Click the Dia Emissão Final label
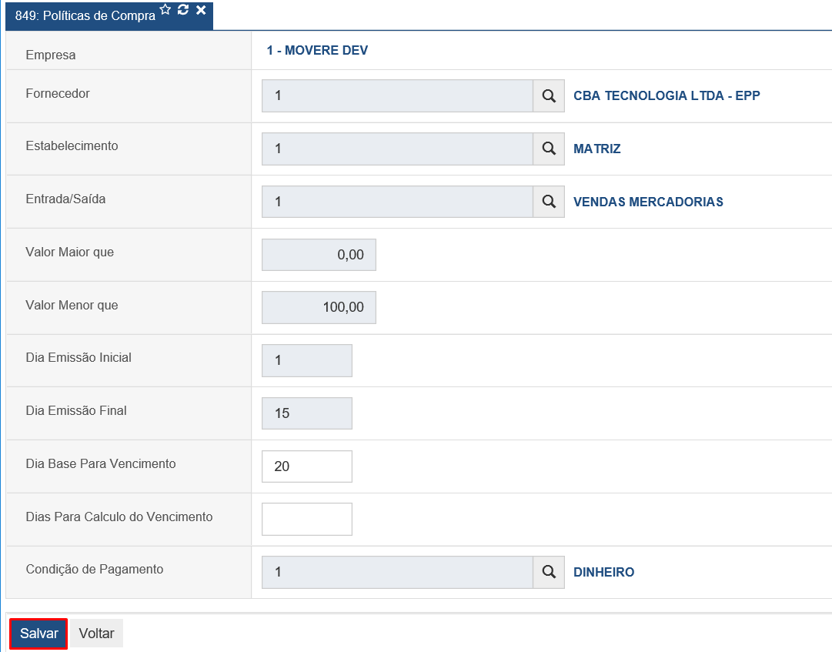Viewport: 832px width, 652px height. pyautogui.click(x=76, y=410)
